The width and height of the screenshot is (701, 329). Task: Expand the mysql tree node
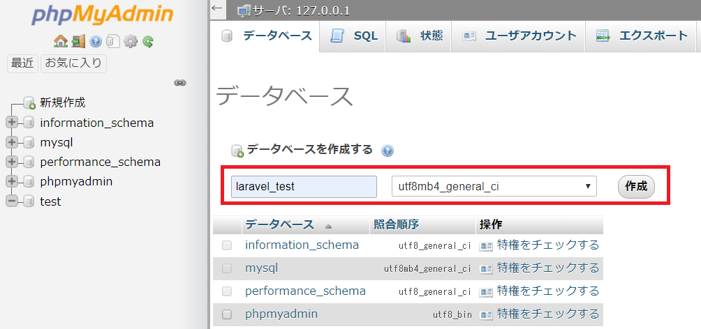coord(12,142)
